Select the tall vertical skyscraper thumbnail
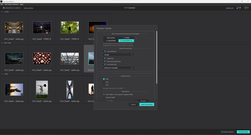251x135 pixels. (x=70, y=89)
